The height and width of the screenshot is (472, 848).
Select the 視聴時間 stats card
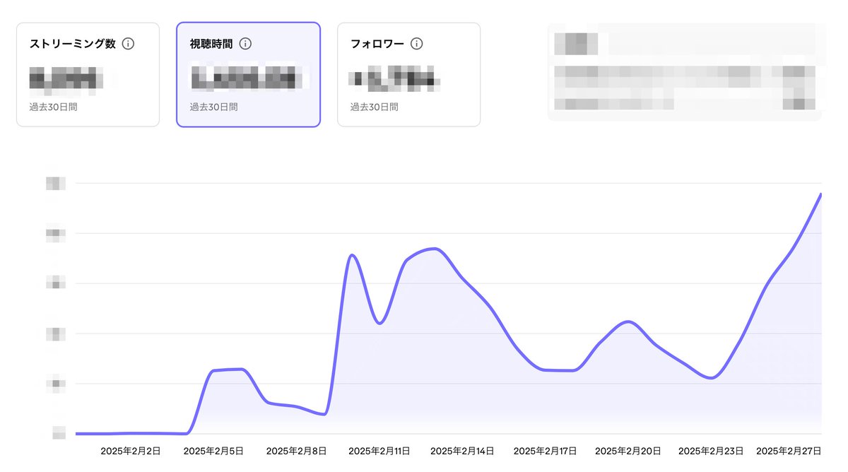tap(248, 74)
